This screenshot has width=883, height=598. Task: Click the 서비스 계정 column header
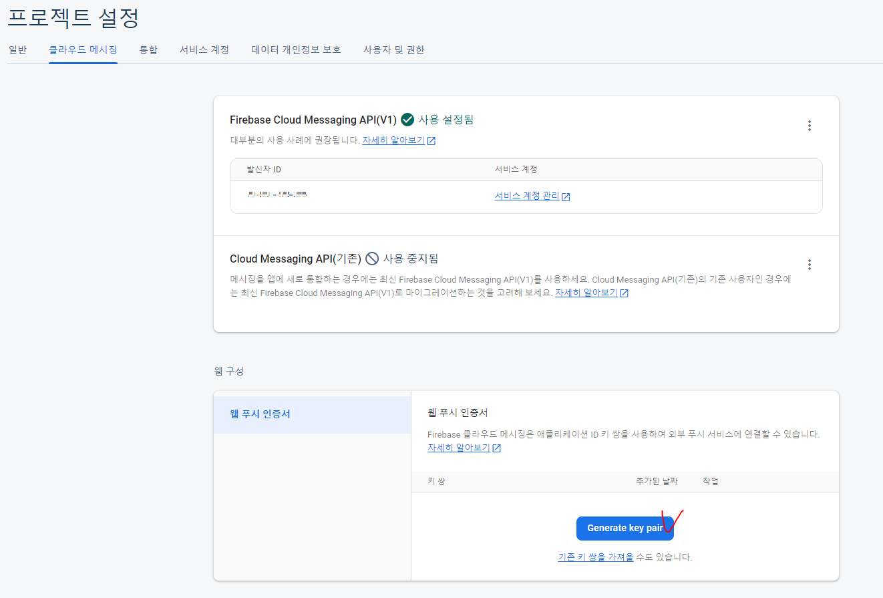tap(516, 170)
